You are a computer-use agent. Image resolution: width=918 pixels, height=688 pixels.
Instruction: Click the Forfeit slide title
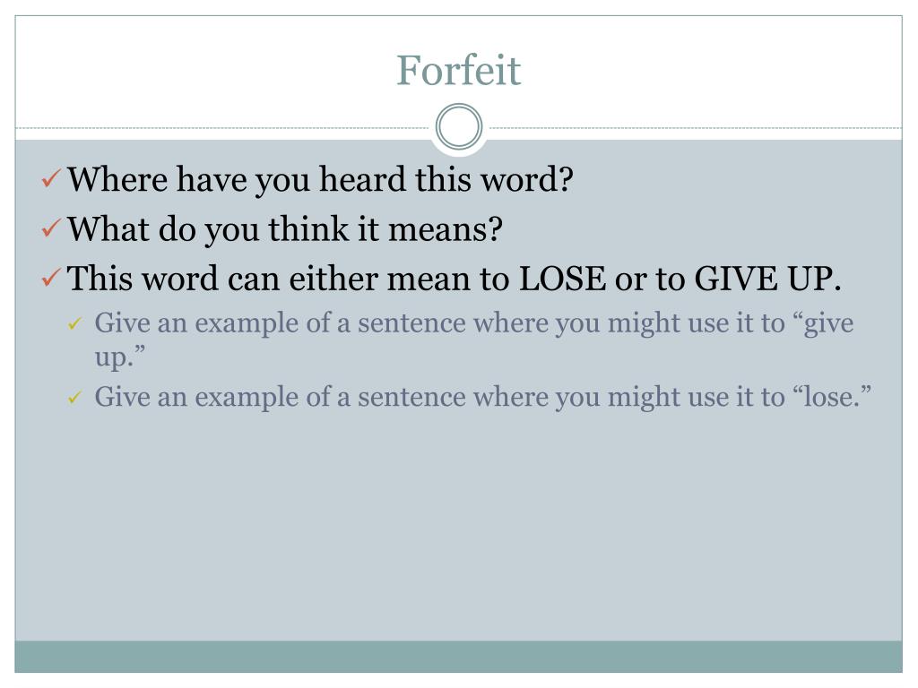click(x=458, y=71)
